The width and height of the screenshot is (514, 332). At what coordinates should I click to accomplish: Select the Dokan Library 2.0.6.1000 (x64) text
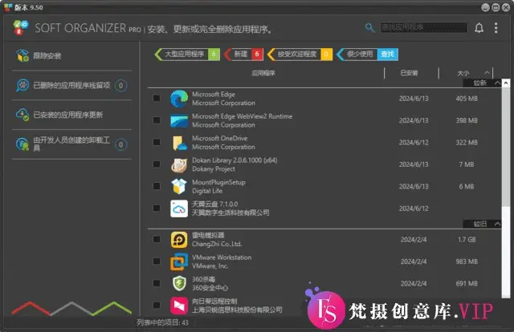click(x=235, y=160)
